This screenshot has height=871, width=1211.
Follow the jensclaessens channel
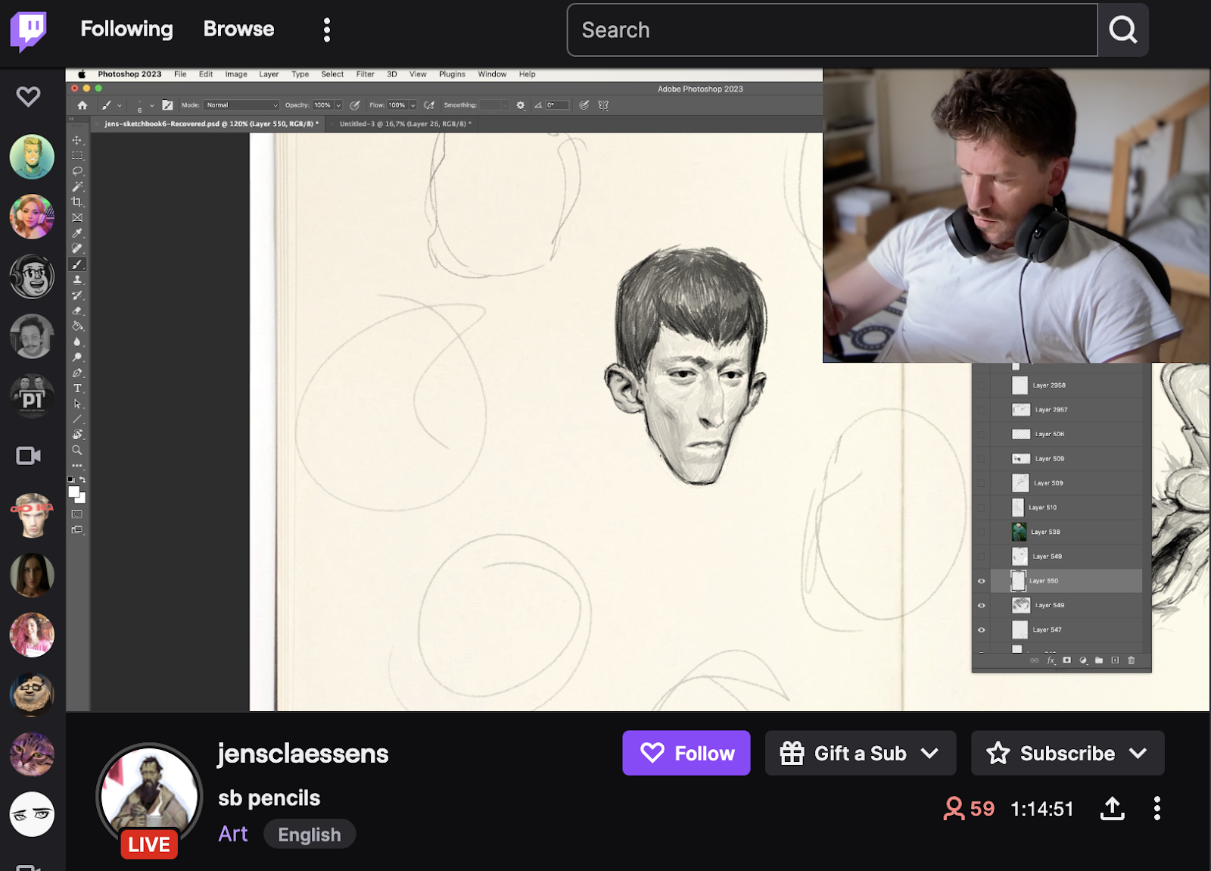[685, 753]
